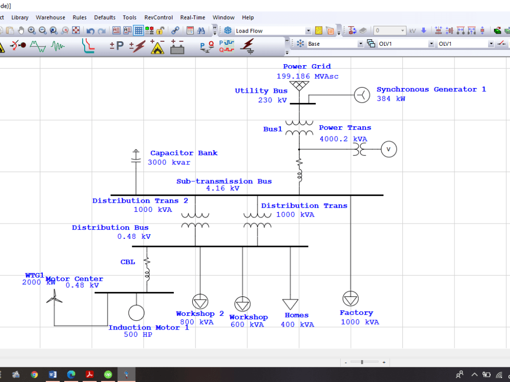Select the Capacitor Bank symbol

[x=136, y=156]
